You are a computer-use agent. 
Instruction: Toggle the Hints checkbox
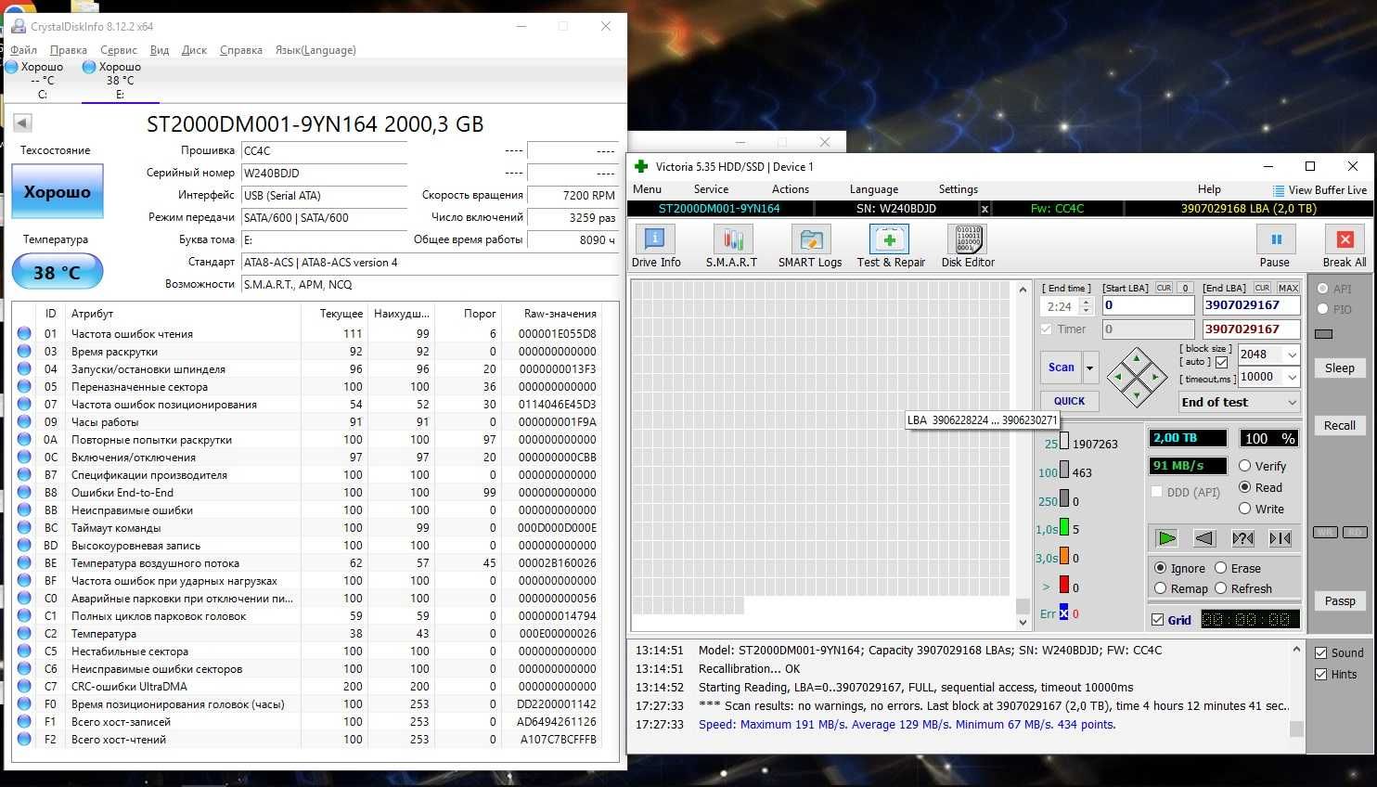[x=1320, y=674]
